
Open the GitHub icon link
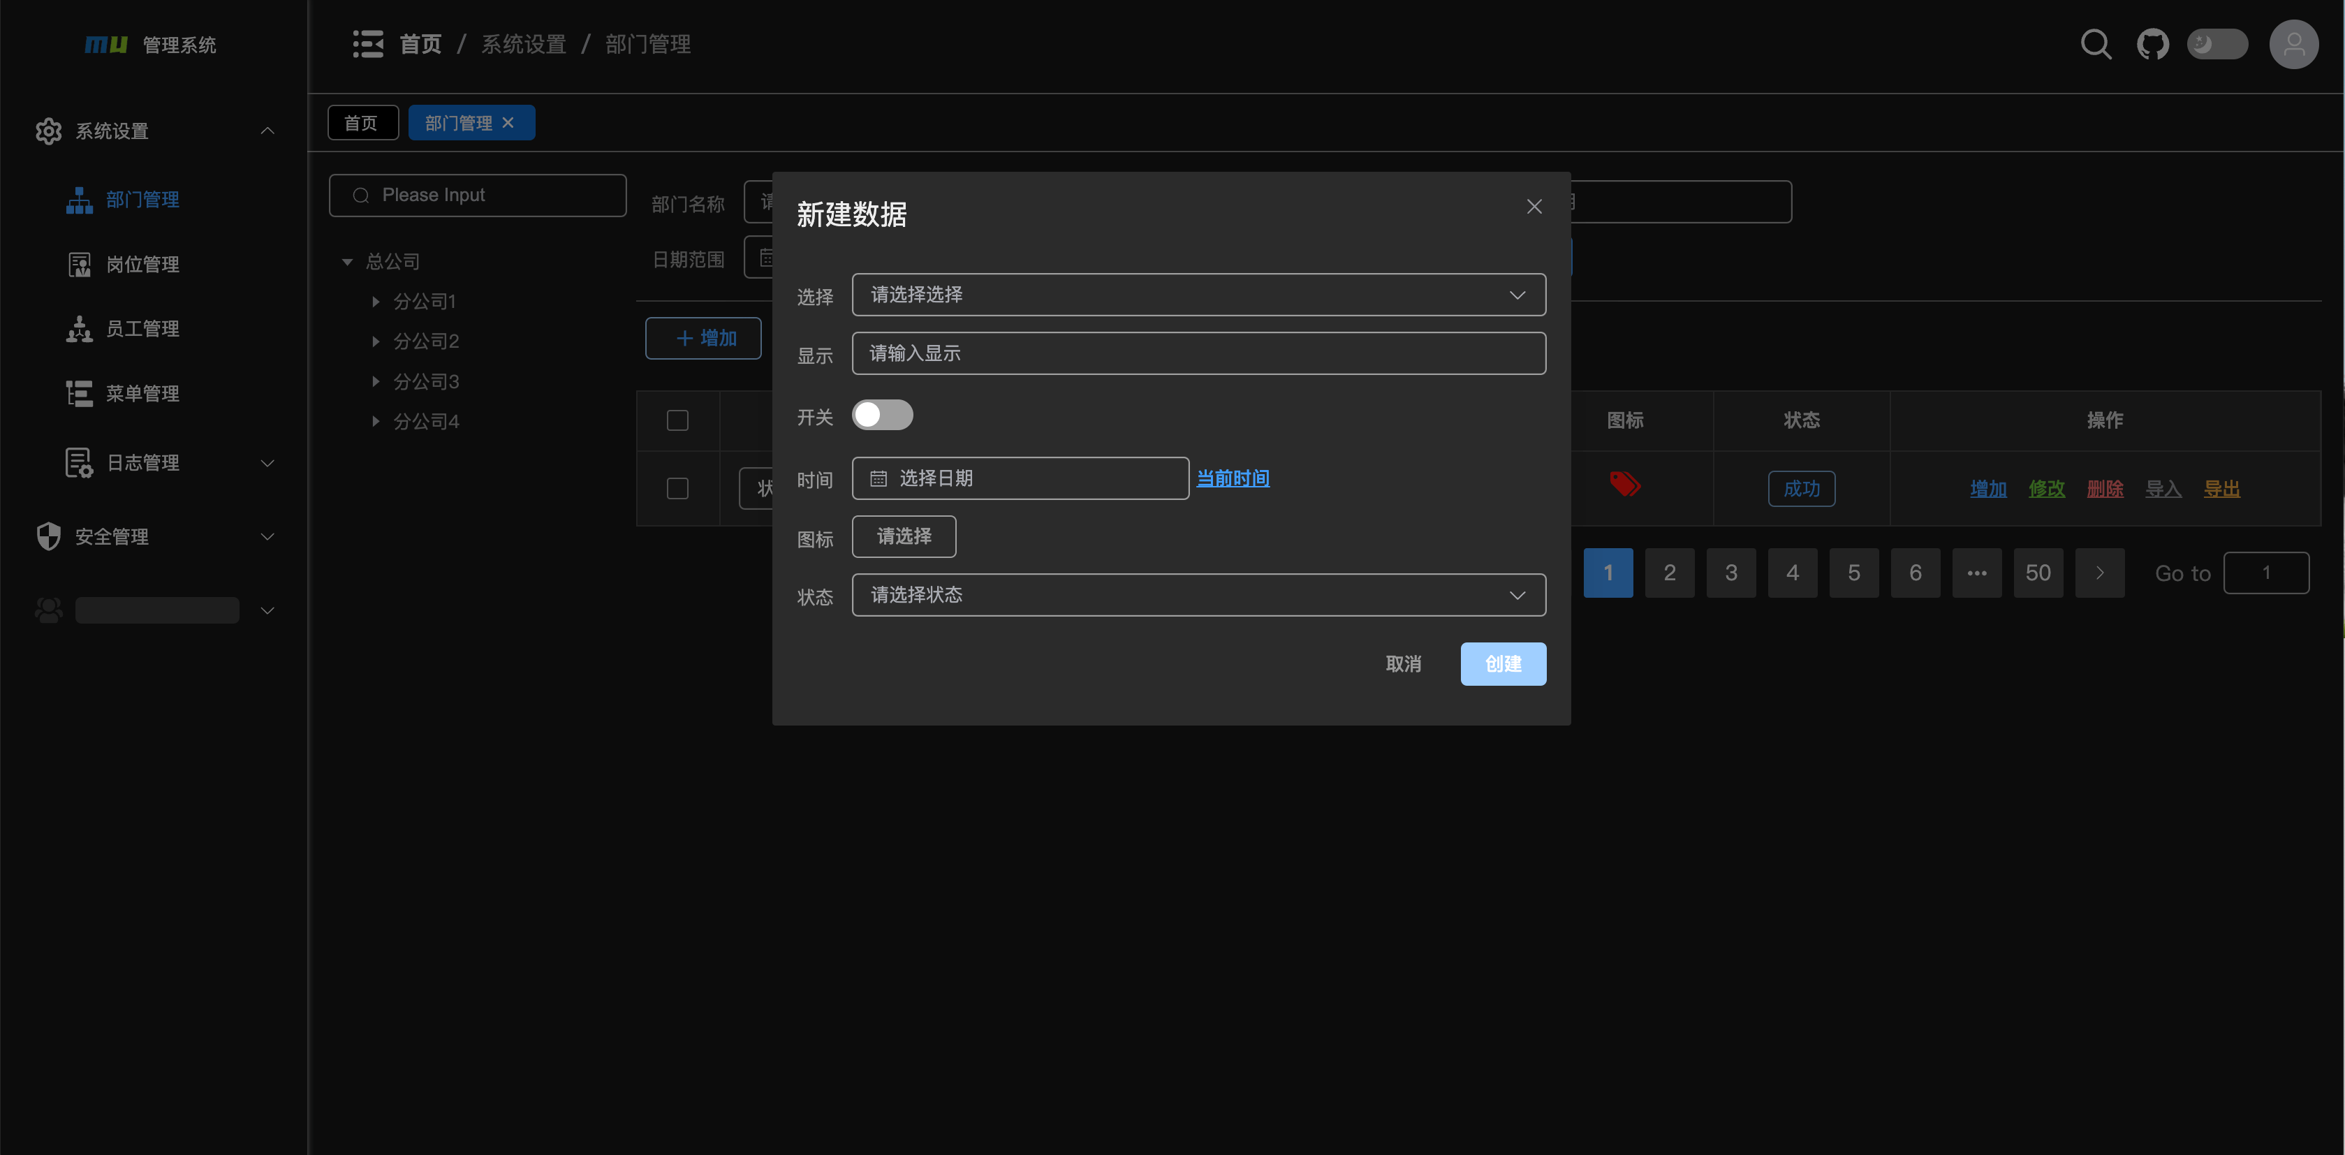click(2152, 44)
